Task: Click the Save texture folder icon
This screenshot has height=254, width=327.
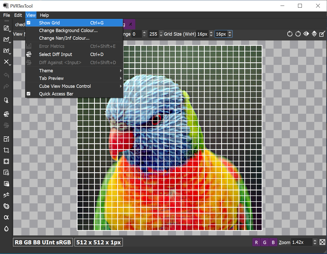Action: [6, 51]
